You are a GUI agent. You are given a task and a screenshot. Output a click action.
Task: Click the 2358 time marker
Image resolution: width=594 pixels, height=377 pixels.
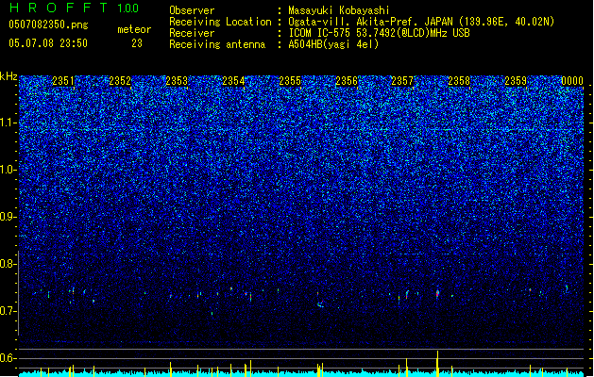click(x=459, y=81)
